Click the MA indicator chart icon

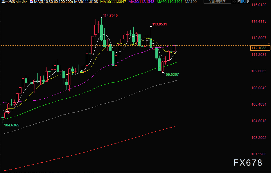coord(31,1)
